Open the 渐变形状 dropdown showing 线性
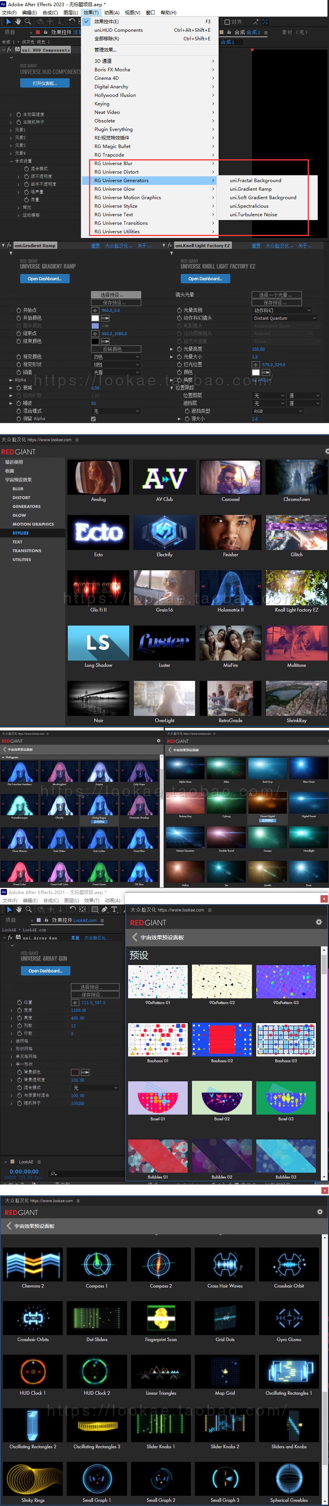Screen dimensions: 329x1506 pyautogui.click(x=116, y=364)
